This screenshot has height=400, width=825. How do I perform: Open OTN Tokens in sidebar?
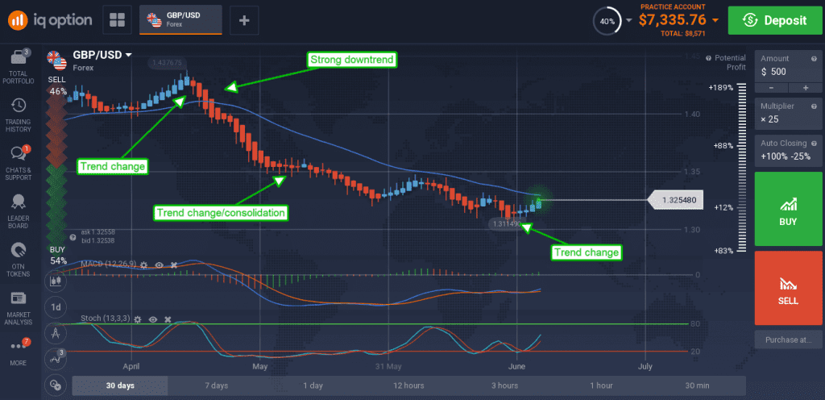coord(20,260)
